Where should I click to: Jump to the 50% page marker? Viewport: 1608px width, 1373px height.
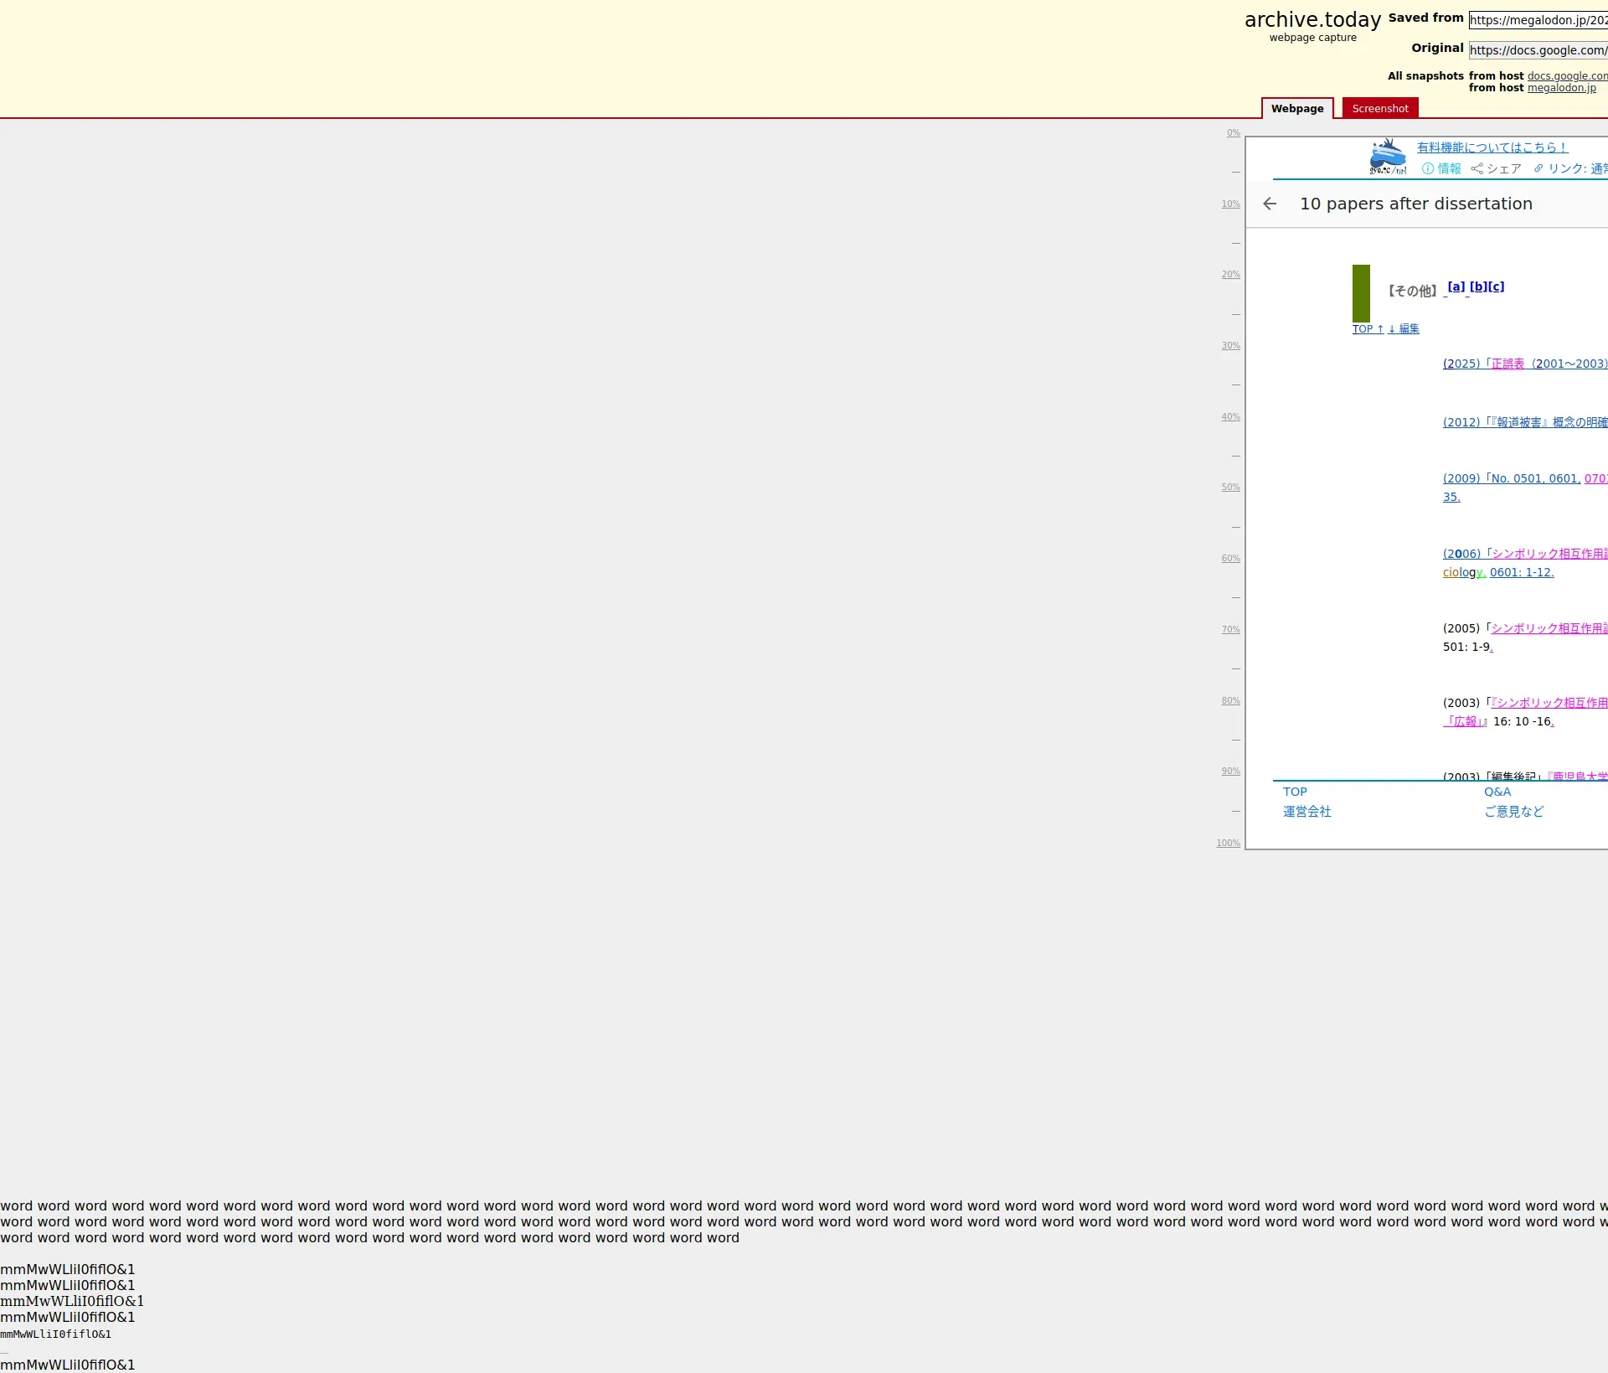click(1230, 488)
